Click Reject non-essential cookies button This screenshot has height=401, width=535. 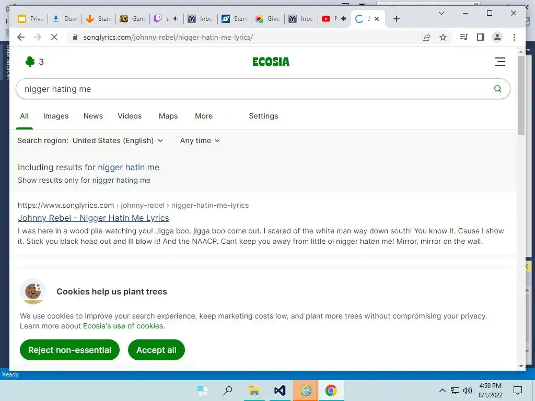pyautogui.click(x=69, y=350)
